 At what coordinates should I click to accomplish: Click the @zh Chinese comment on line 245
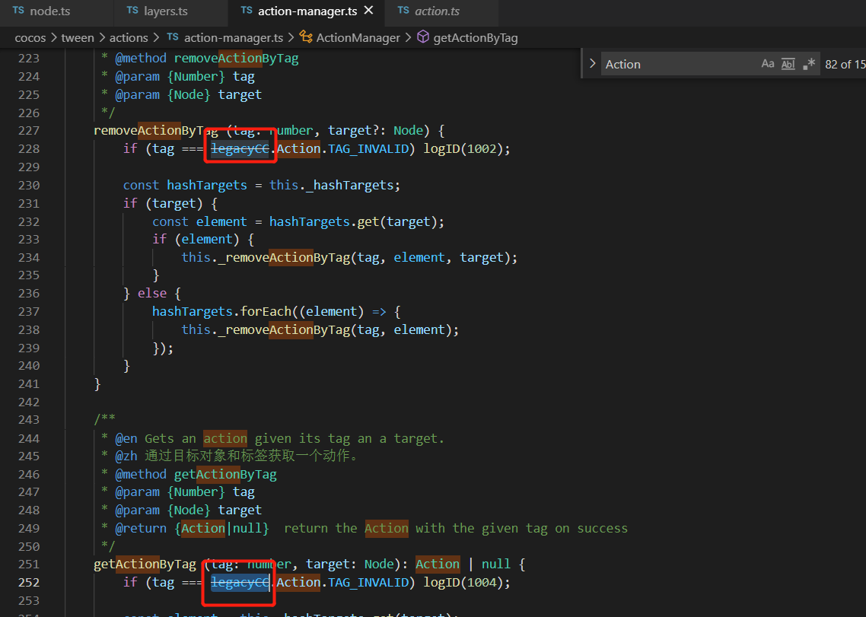click(237, 456)
